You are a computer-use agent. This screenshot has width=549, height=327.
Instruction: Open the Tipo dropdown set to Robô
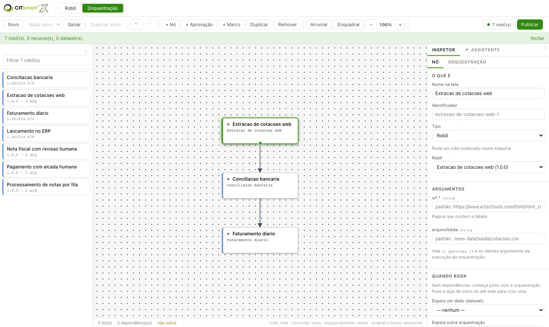click(x=488, y=136)
